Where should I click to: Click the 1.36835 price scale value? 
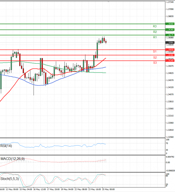coord(170,16)
